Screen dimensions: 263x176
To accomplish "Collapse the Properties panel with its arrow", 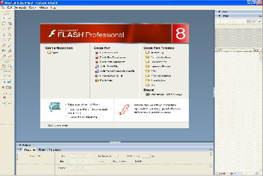I will tap(21, 150).
